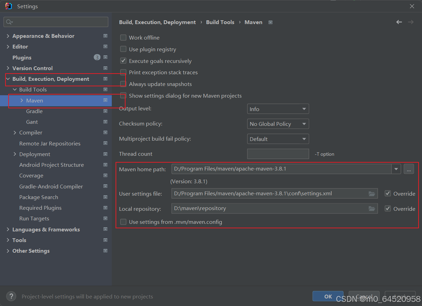Expand Appearance & Behavior section
The width and height of the screenshot is (422, 306).
8,36
